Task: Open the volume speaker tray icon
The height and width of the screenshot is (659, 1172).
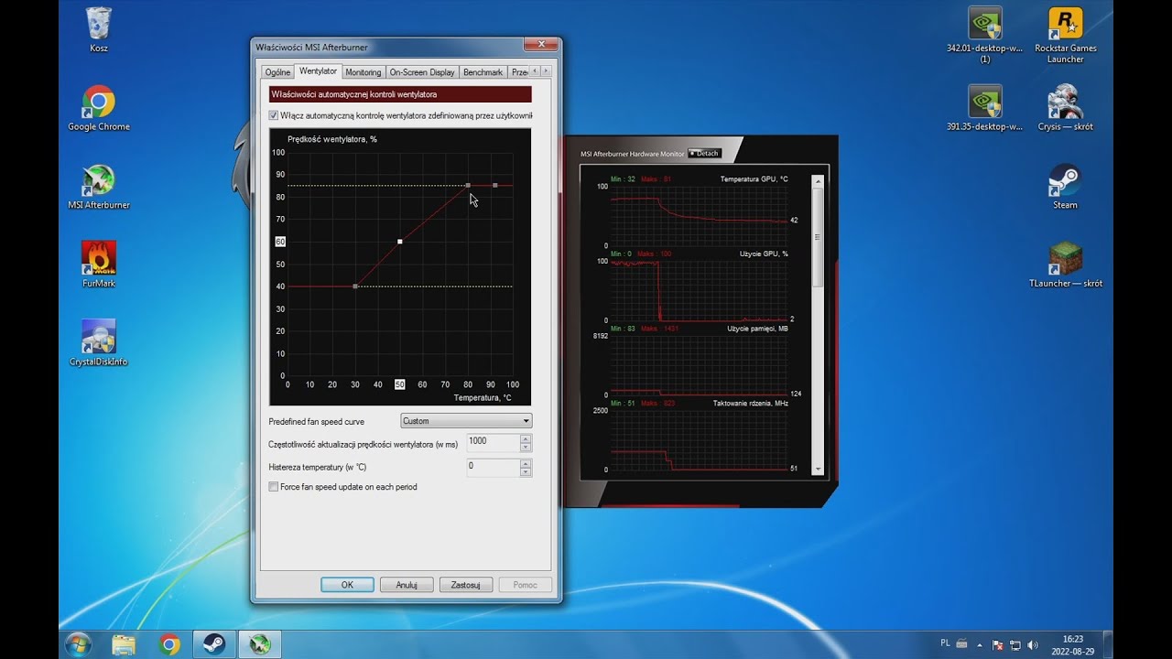Action: (1033, 644)
